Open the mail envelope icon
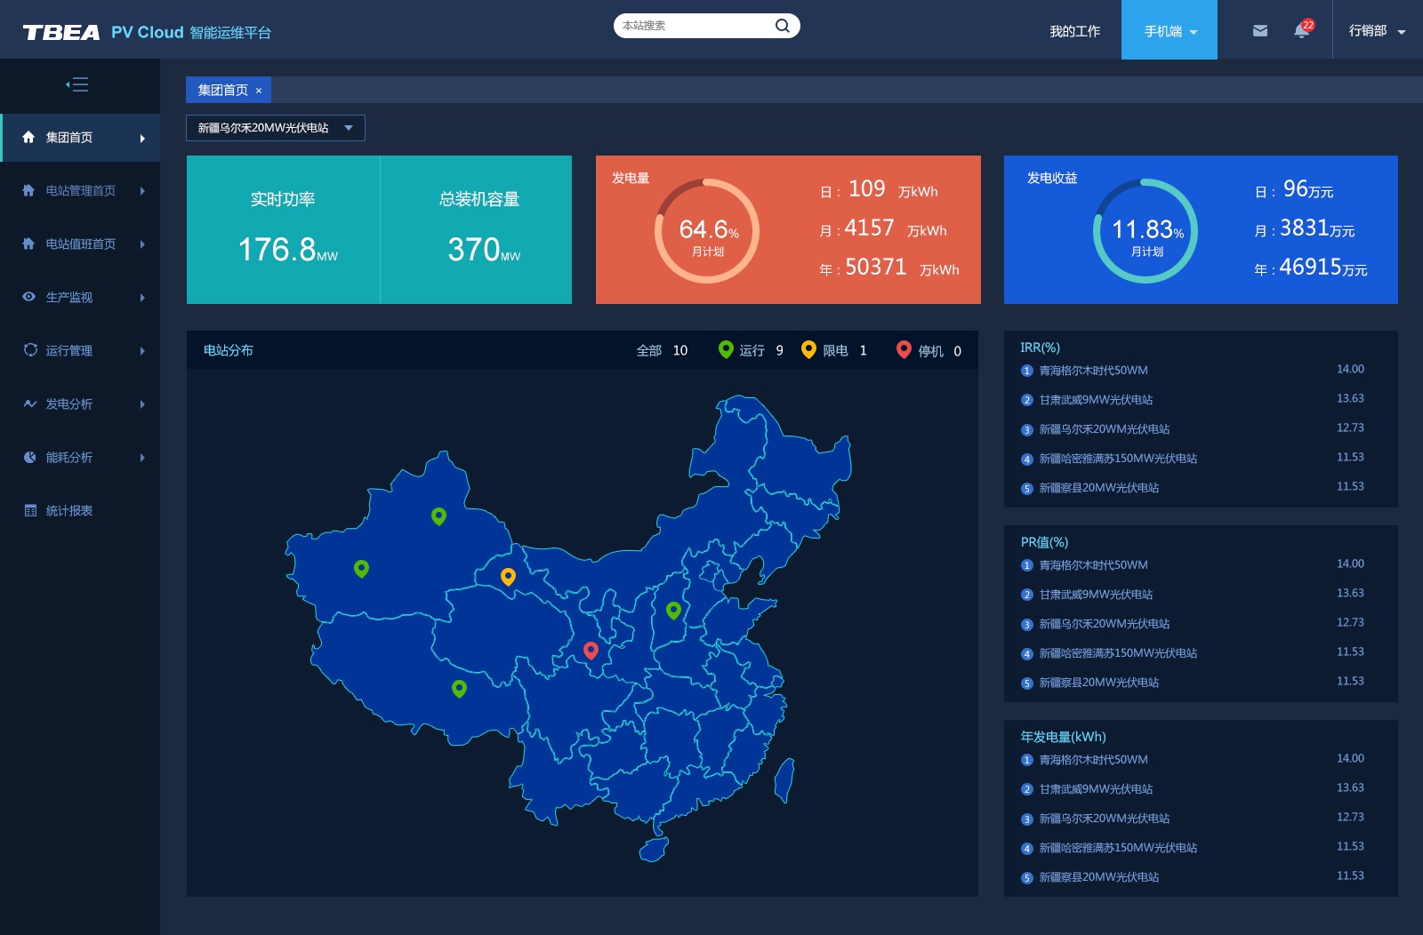This screenshot has height=935, width=1423. [x=1259, y=31]
